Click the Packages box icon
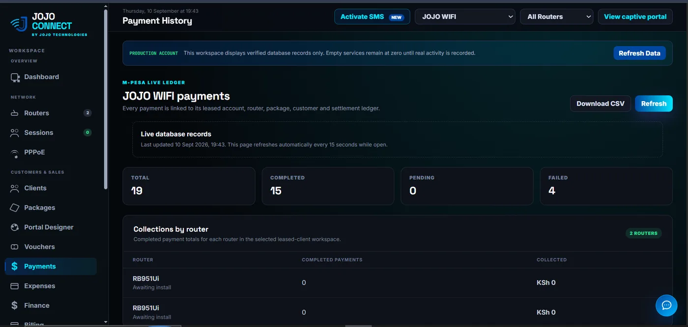 point(15,208)
